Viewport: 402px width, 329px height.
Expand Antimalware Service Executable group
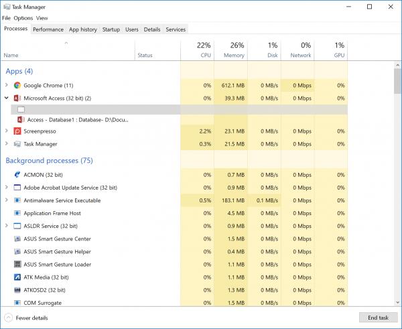tap(7, 200)
